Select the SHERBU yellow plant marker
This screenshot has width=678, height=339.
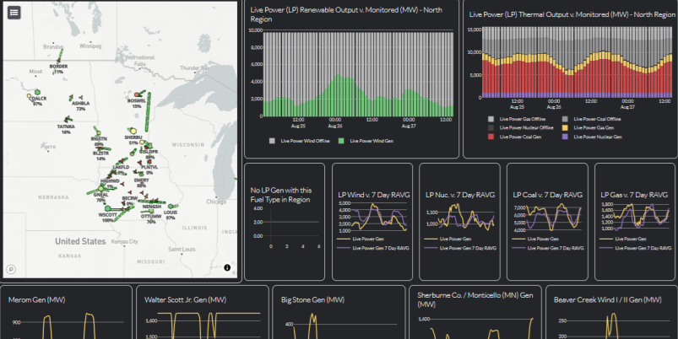[x=133, y=131]
